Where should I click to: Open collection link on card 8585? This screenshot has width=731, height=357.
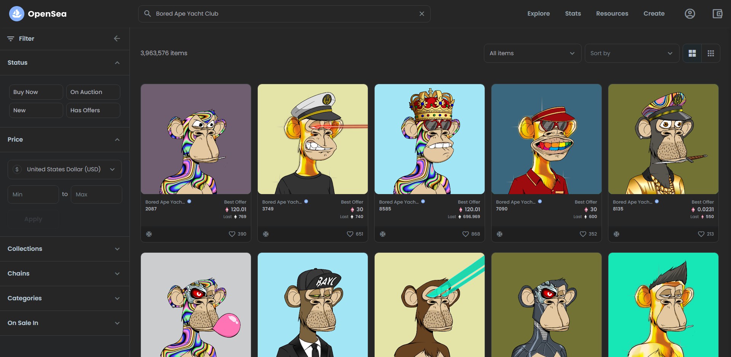[x=399, y=202]
